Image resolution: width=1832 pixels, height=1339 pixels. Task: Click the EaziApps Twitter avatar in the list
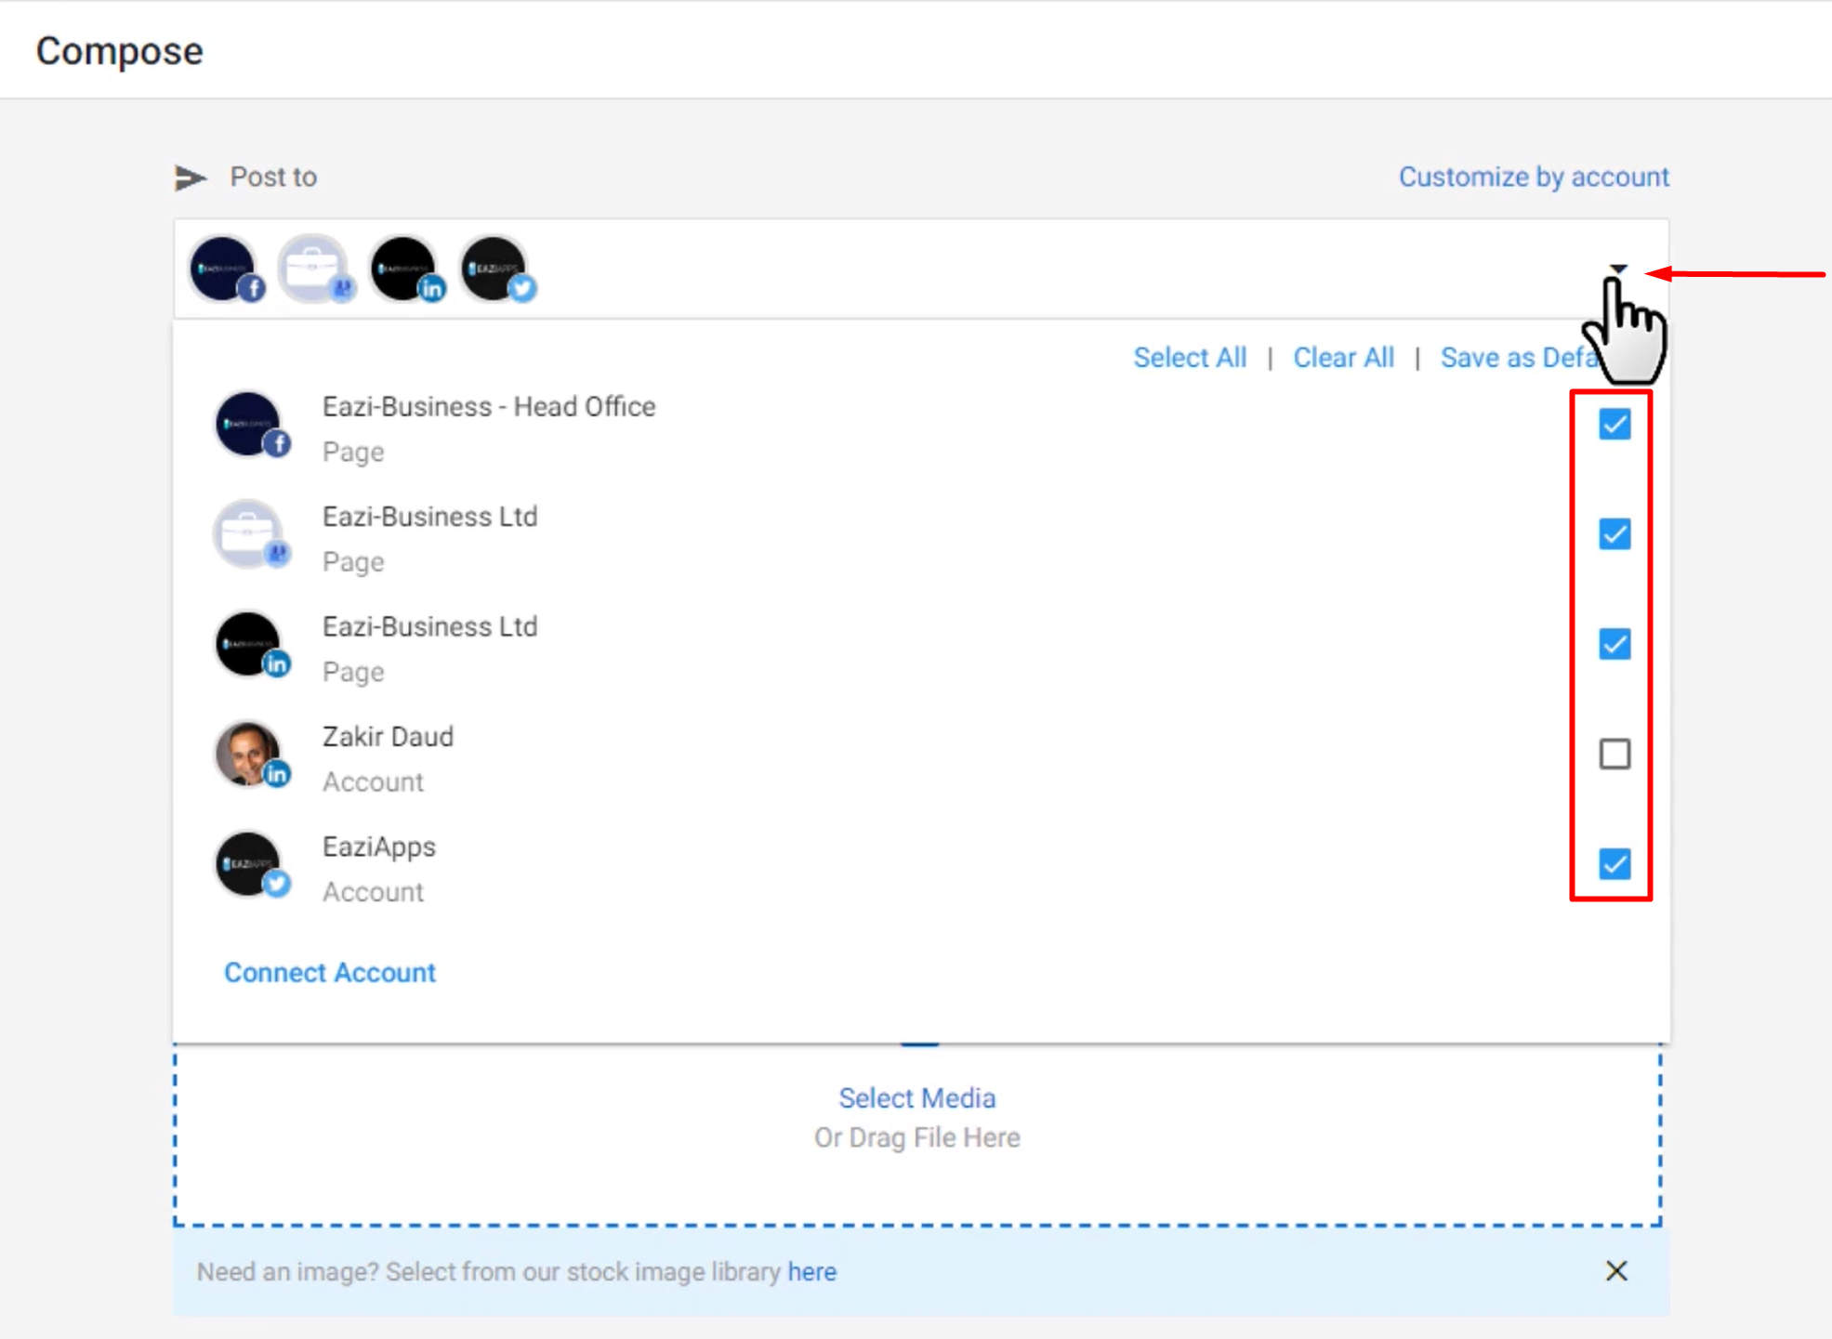click(251, 864)
